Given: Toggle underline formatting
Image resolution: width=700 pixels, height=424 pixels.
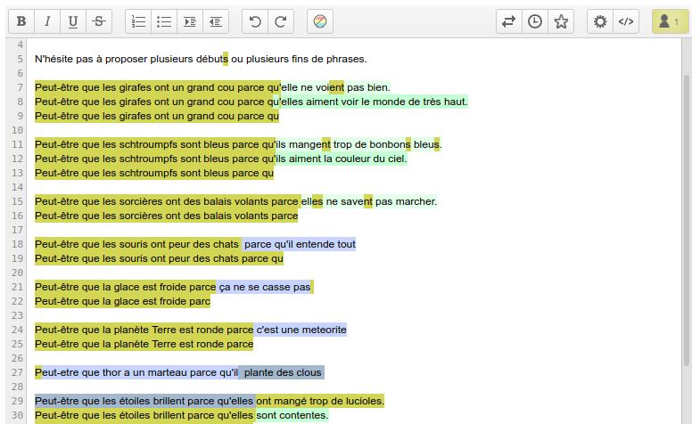Looking at the screenshot, I should coord(73,21).
